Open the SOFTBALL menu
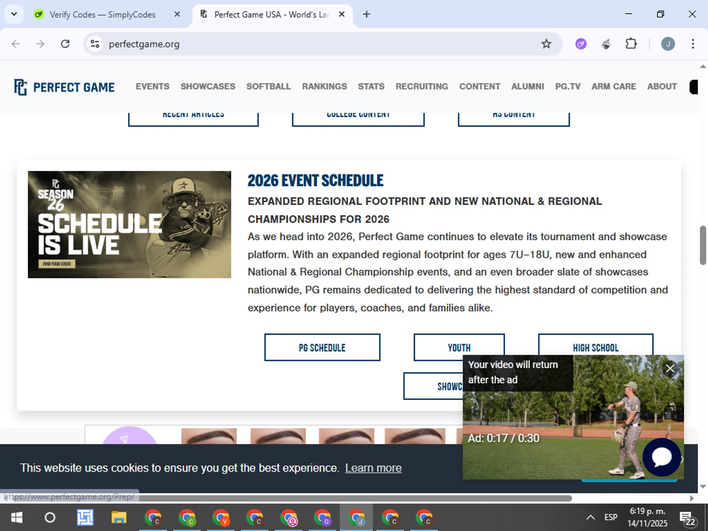The width and height of the screenshot is (708, 531). (269, 86)
